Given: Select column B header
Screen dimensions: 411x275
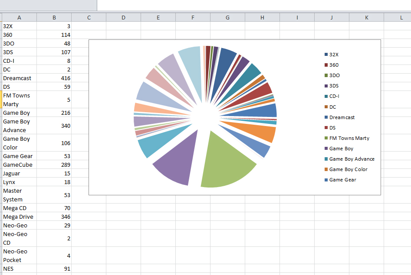Looking at the screenshot, I should (x=54, y=17).
